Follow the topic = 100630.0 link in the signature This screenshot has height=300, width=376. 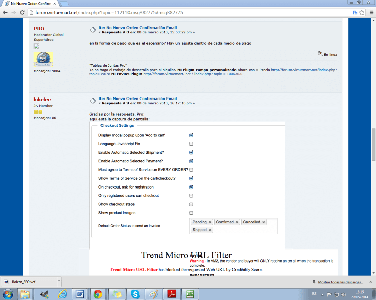coord(193,74)
